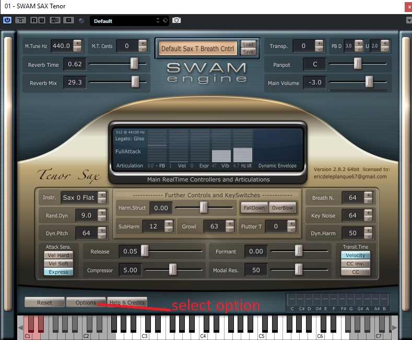Increase PB D value with plus button
The image size is (412, 340).
(359, 43)
